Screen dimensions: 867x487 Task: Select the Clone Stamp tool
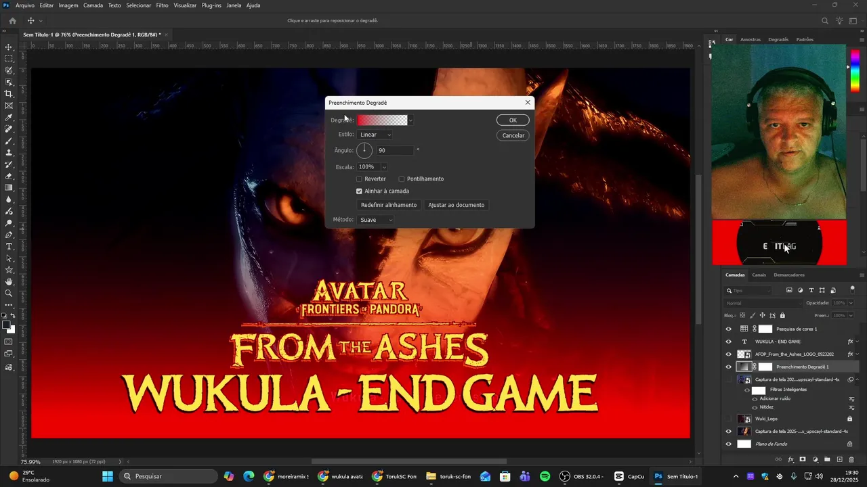tap(9, 153)
